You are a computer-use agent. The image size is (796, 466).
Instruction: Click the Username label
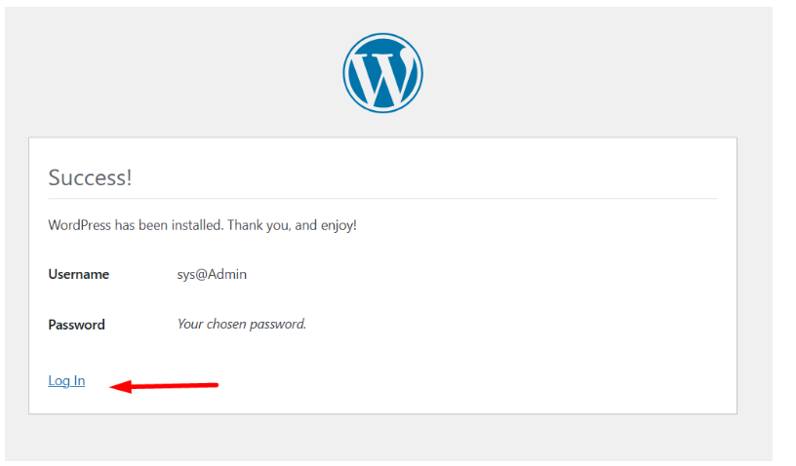(78, 275)
